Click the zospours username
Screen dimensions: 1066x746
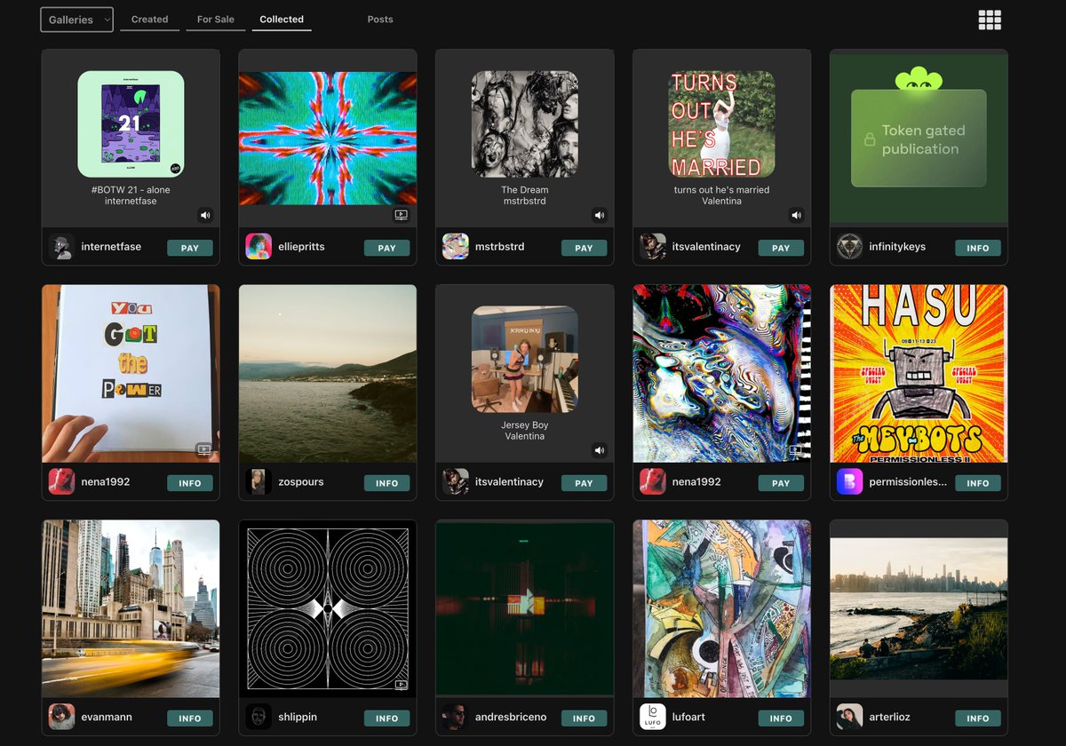click(x=301, y=482)
